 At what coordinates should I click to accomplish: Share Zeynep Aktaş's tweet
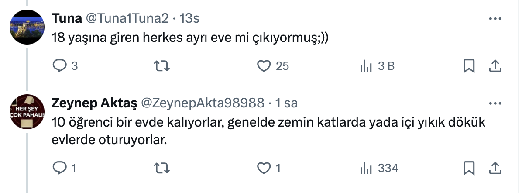(495, 168)
